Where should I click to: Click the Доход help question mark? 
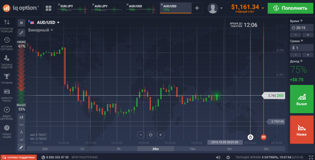(x=301, y=61)
